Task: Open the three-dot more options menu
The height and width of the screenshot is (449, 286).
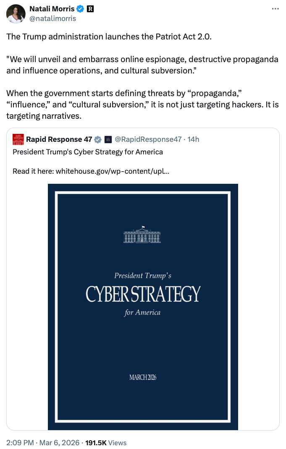Action: [275, 9]
